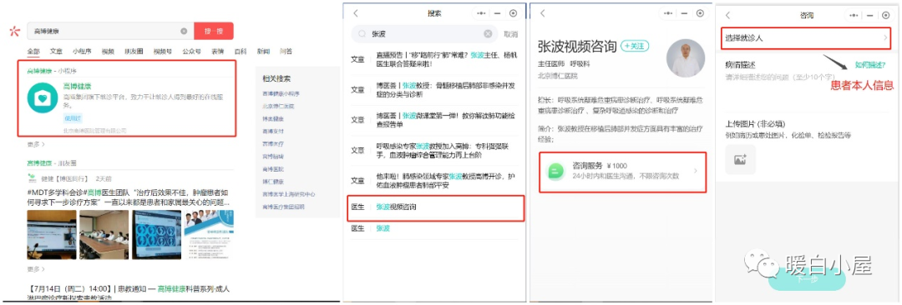
Task: Go back from the 张波视频咨询 doctor page
Action: tap(543, 13)
